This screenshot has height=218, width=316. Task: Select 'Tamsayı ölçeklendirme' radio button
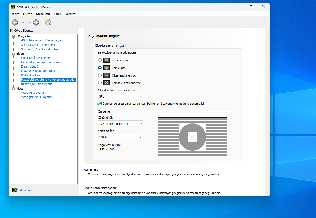100,83
